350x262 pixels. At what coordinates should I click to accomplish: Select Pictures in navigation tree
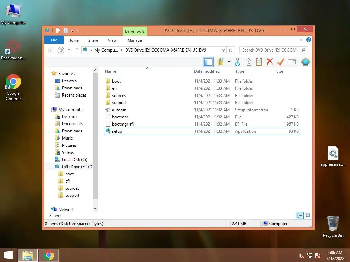pos(69,145)
